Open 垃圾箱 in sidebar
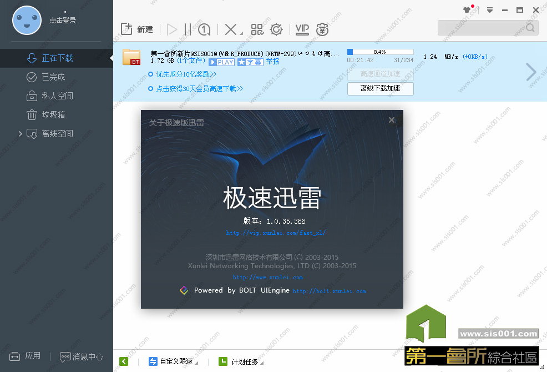 [57, 114]
